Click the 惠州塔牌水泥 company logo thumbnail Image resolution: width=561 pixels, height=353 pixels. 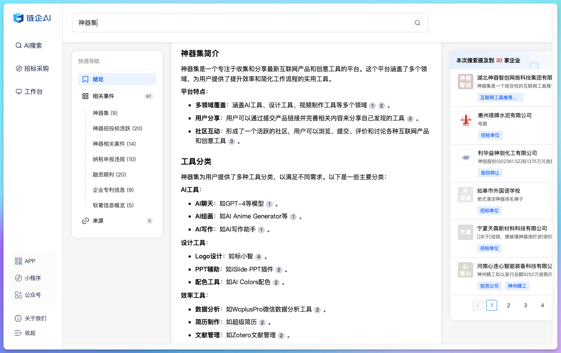point(466,119)
